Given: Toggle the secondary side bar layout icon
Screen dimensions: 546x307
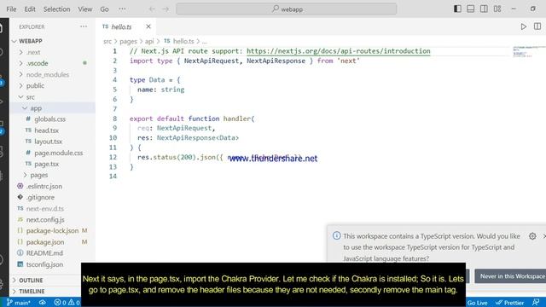Looking at the screenshot, I should point(484,9).
